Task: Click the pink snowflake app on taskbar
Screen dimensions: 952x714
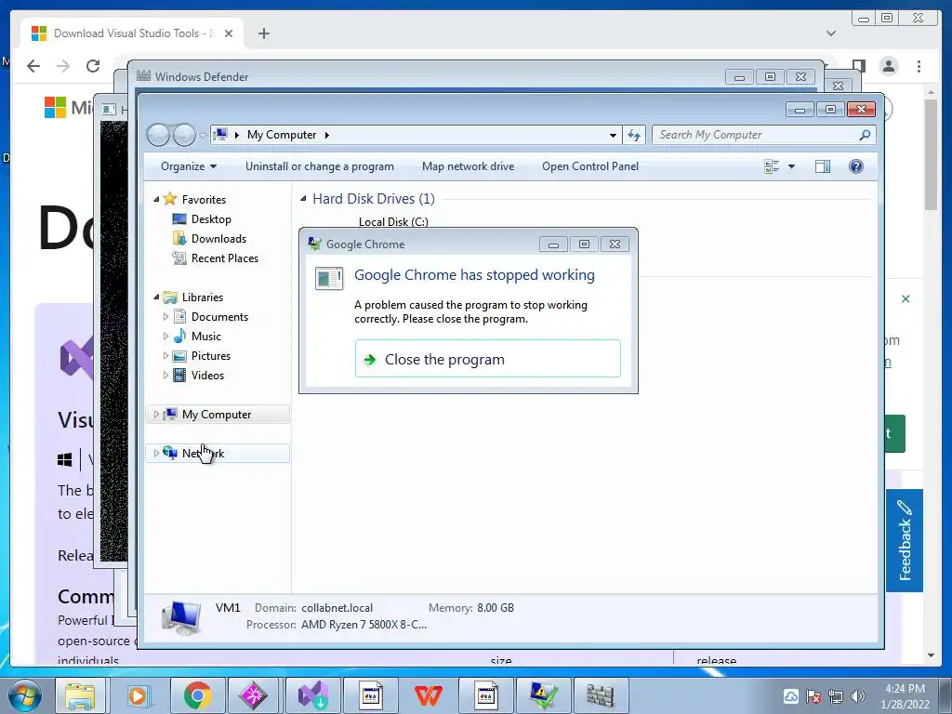Action: click(254, 695)
